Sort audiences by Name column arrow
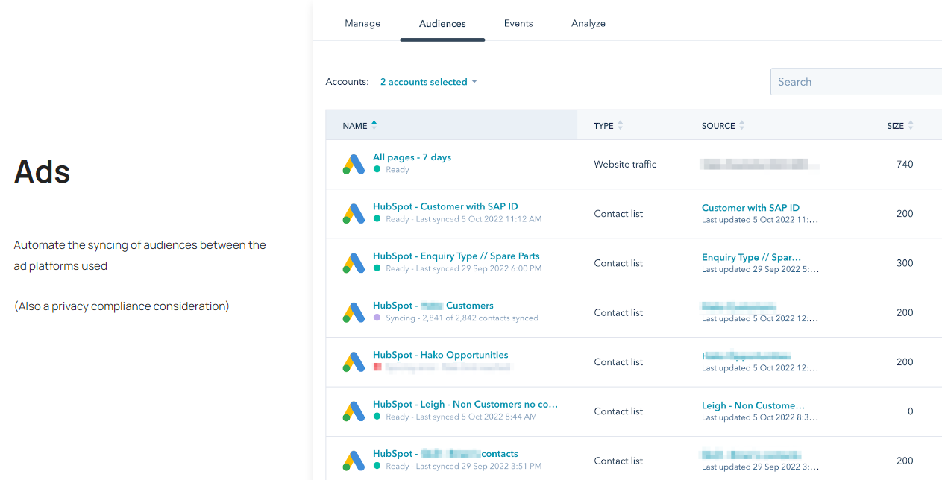This screenshot has width=942, height=480. [x=374, y=125]
